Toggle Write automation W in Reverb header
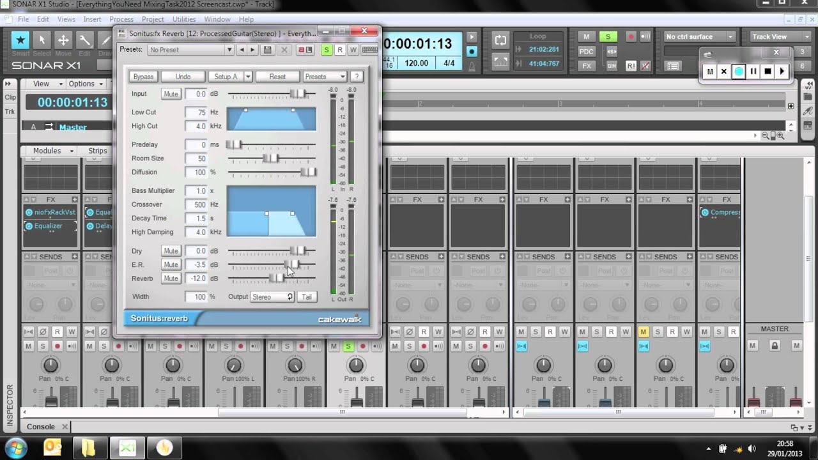 [x=353, y=50]
